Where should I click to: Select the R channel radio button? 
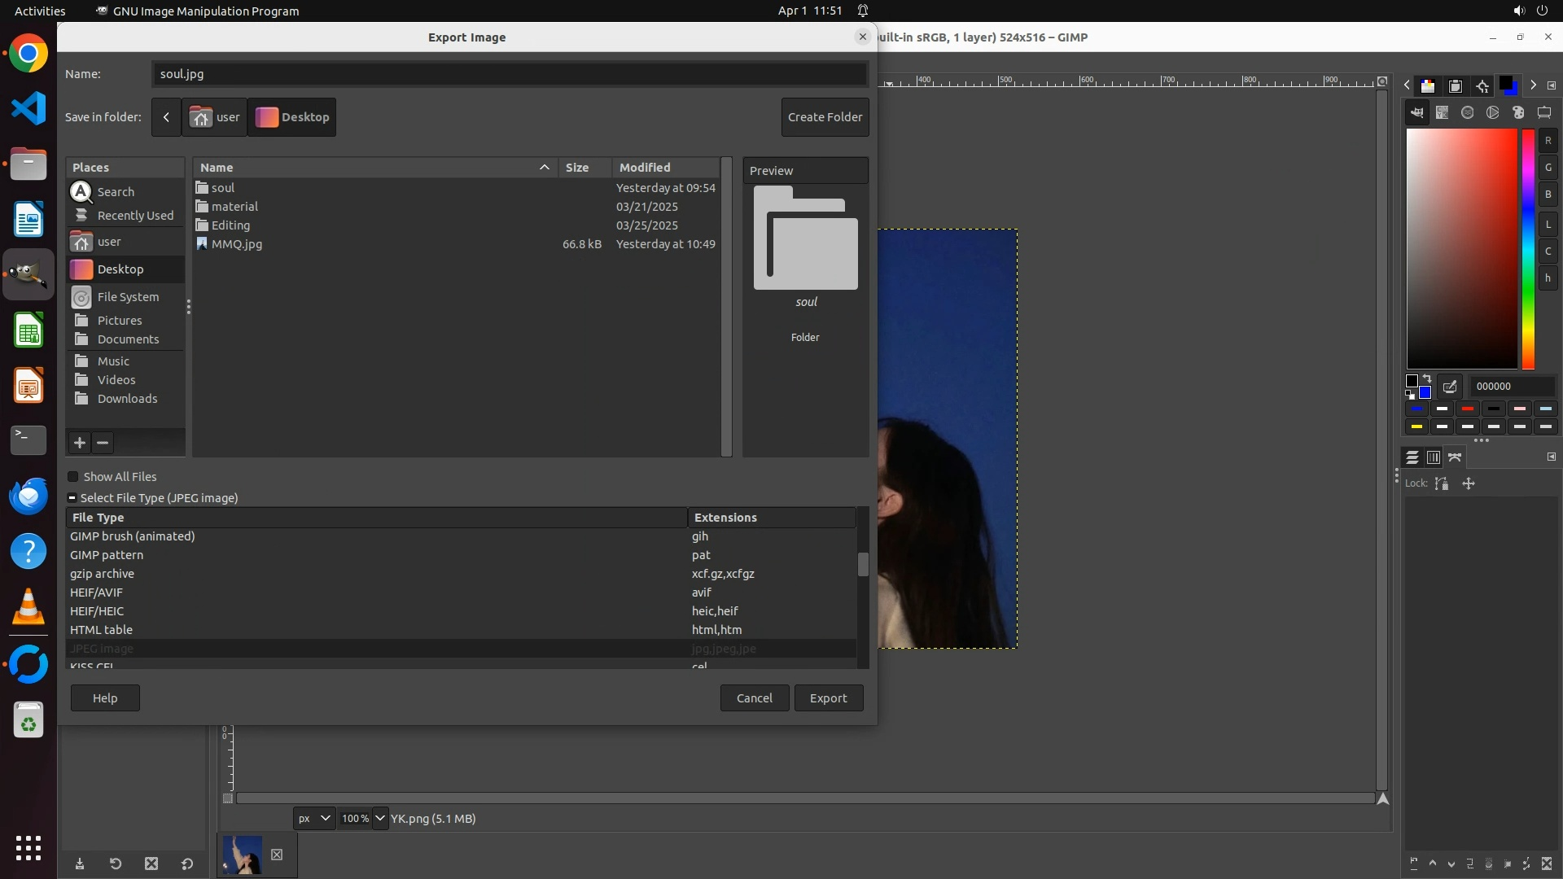[1548, 141]
